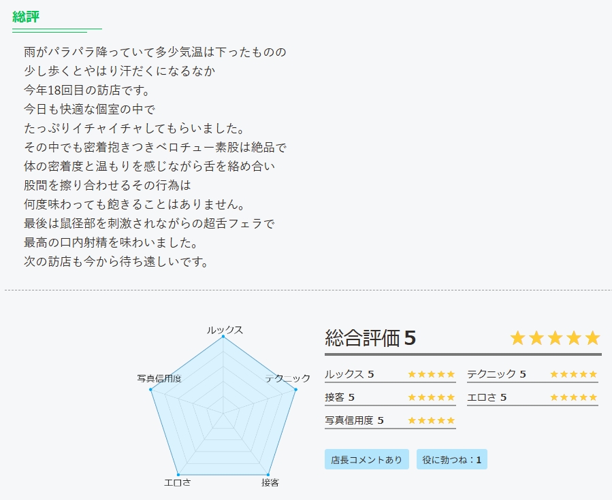
Task: Select the エロさ vertex point on radar chart
Action: pos(178,475)
